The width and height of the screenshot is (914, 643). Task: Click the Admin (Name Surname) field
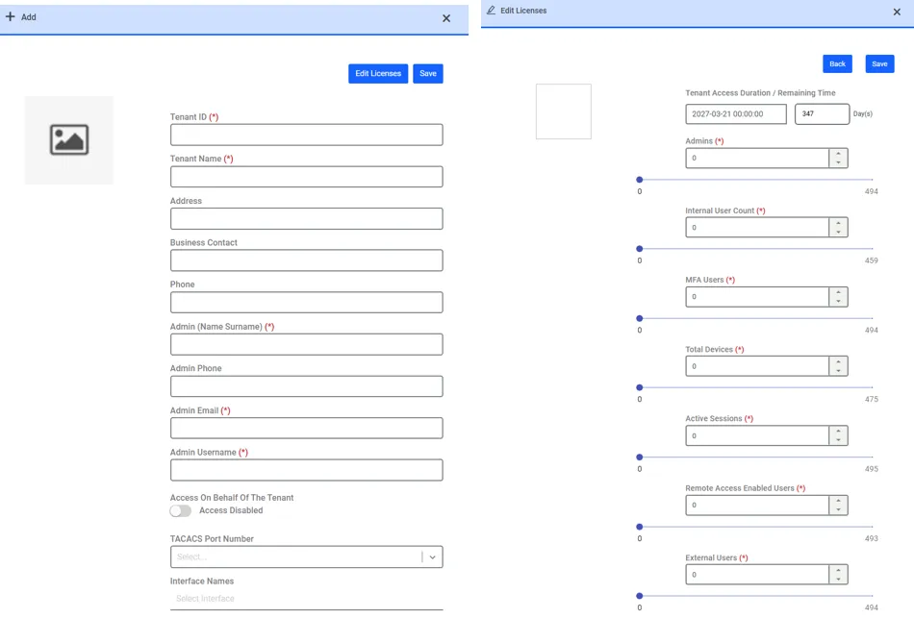coord(307,344)
